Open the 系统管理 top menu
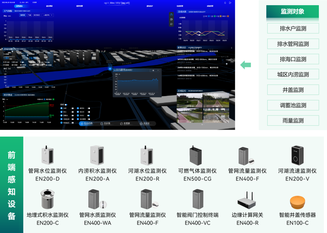Image resolution: width=327 pixels, height=233 pixels. pos(210,6)
